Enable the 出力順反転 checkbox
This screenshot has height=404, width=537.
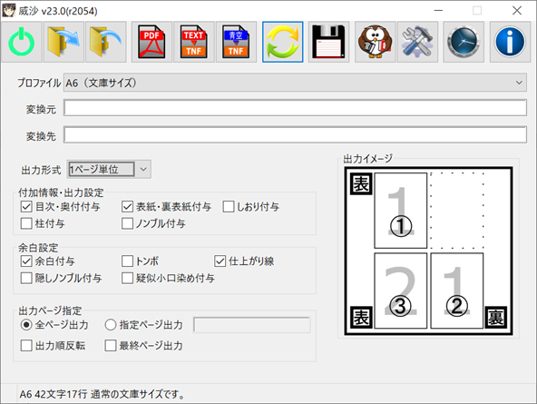click(26, 345)
